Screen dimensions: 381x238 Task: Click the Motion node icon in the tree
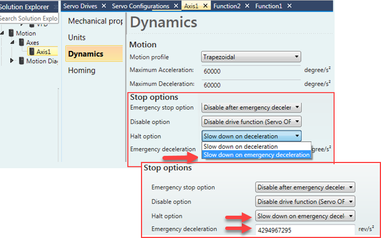click(11, 33)
